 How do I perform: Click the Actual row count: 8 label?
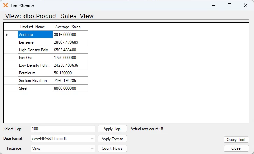147,129
